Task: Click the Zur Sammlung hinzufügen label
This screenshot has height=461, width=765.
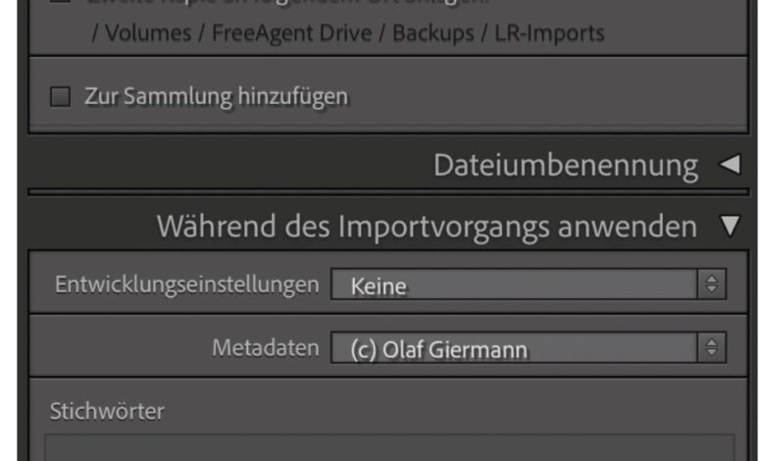Action: [x=216, y=96]
